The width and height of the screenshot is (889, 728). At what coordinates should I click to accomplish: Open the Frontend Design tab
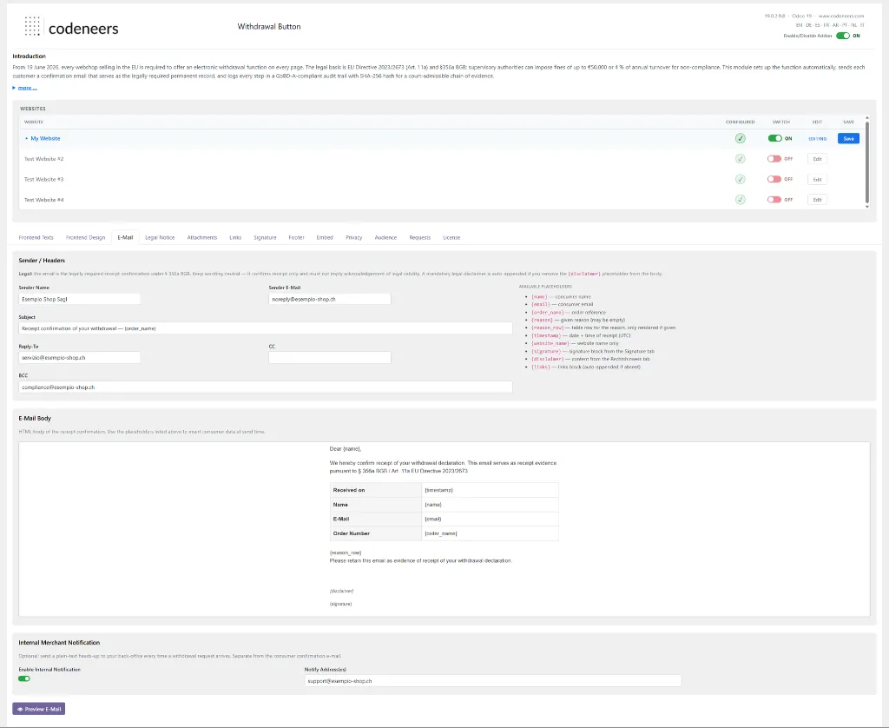pos(86,238)
